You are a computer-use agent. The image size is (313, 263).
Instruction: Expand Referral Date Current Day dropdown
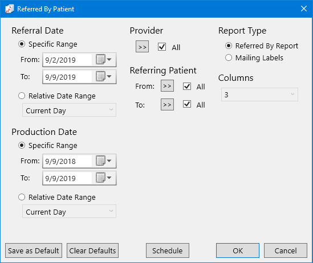(69, 110)
